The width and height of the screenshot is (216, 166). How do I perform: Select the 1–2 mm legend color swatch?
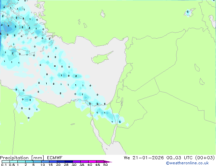coord(21,162)
